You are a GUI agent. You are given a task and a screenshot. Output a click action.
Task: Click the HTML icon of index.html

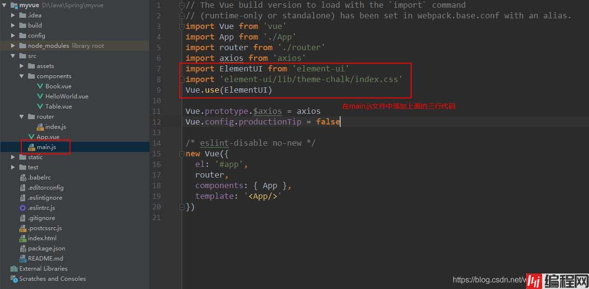[23, 238]
